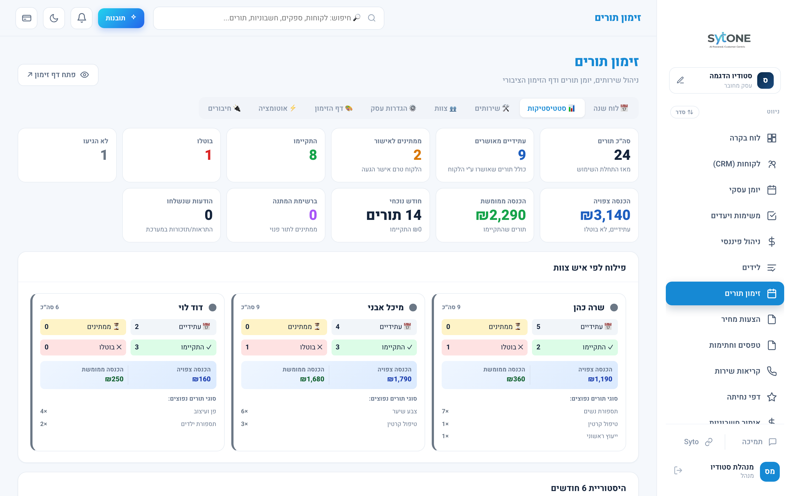
Task: Toggle dark mode with the moon icon
Action: (54, 18)
